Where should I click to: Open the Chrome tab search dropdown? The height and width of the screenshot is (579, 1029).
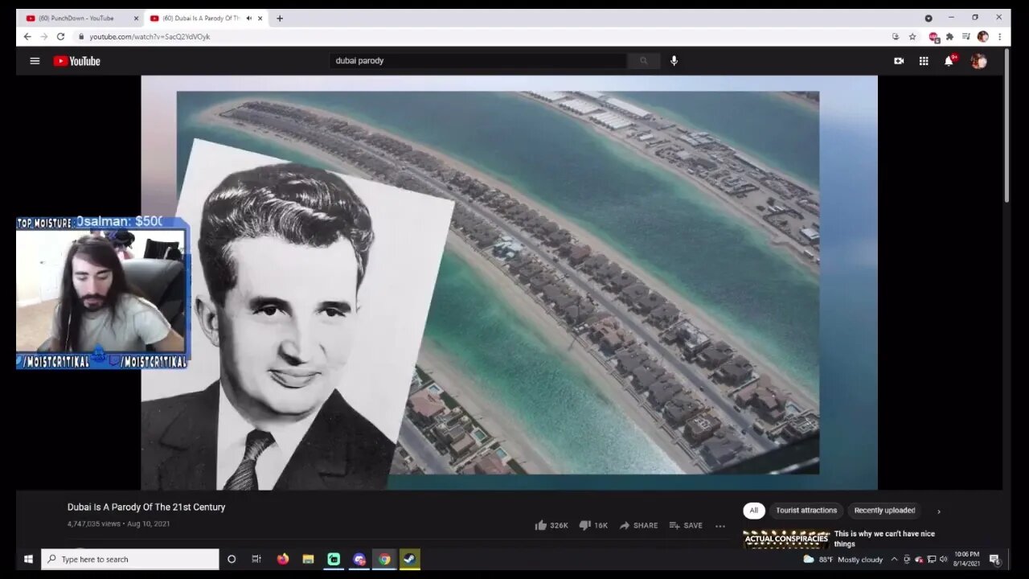tap(929, 18)
